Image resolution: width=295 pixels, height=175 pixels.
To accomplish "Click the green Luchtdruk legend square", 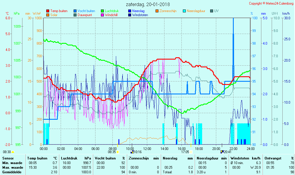I will click(102, 11).
